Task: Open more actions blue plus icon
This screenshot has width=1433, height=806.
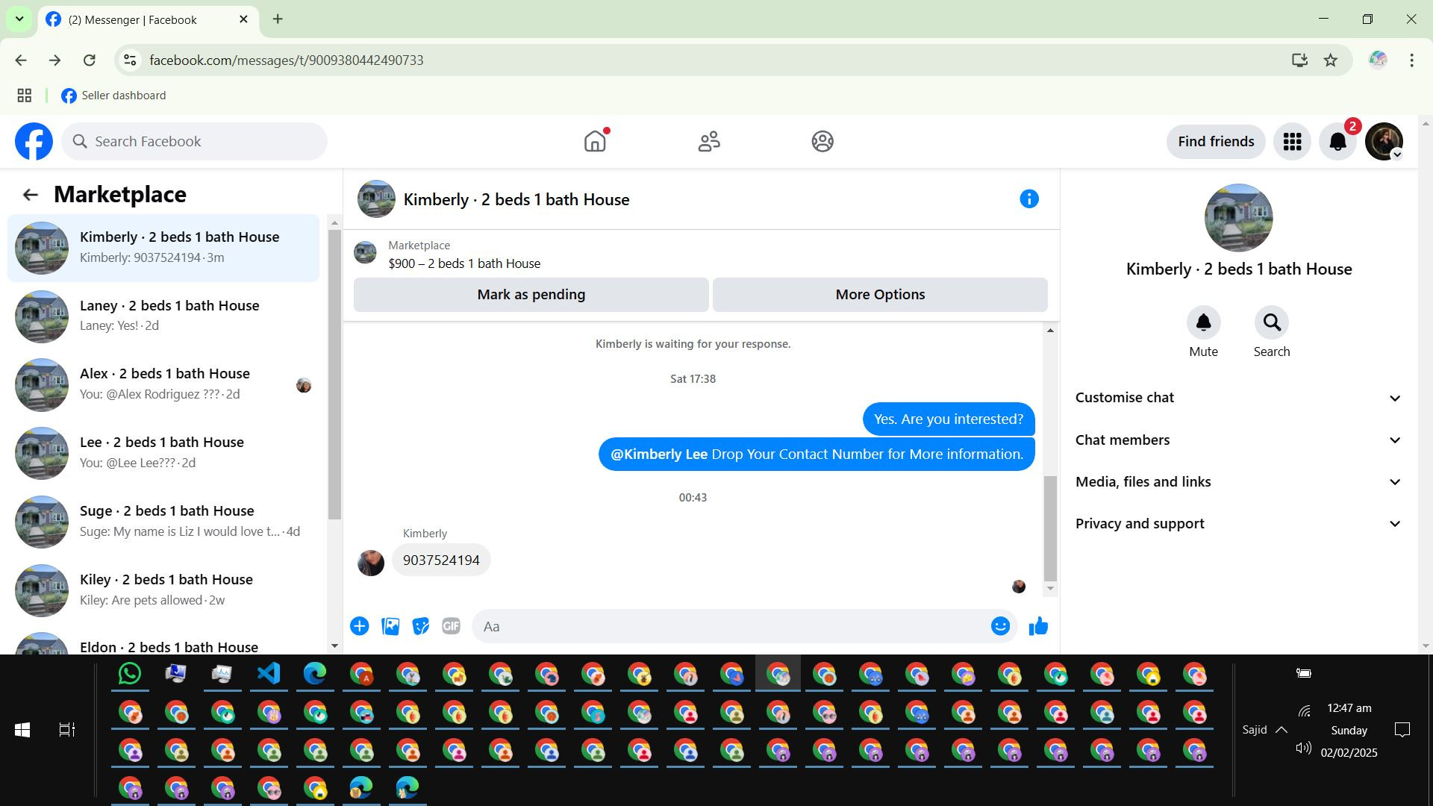Action: [360, 627]
